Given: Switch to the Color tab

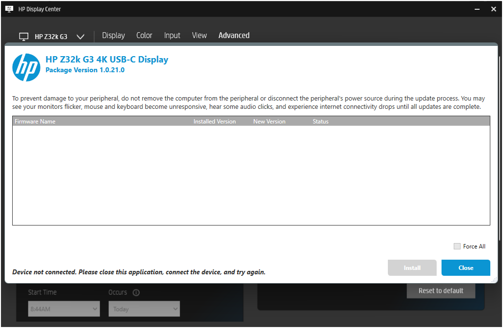Looking at the screenshot, I should click(x=144, y=35).
